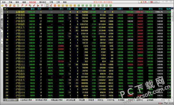Open the red line chart icon
This screenshot has height=105, width=174.
(51, 5)
